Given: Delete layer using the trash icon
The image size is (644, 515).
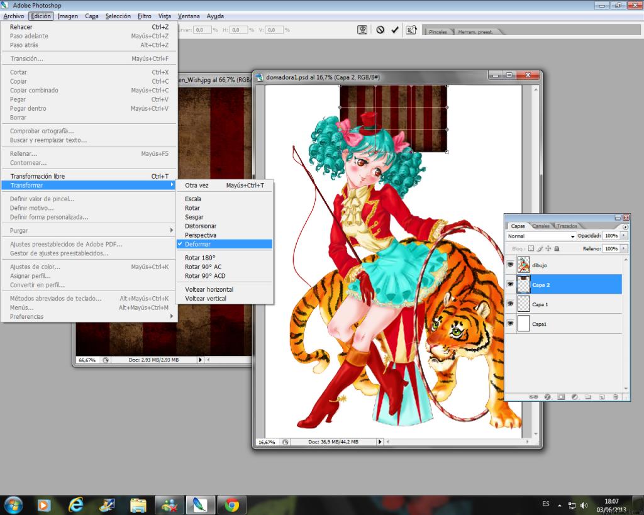Looking at the screenshot, I should click(615, 397).
